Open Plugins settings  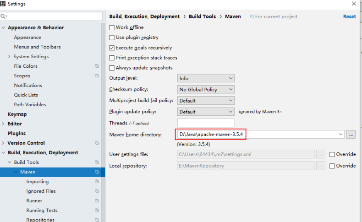16,134
